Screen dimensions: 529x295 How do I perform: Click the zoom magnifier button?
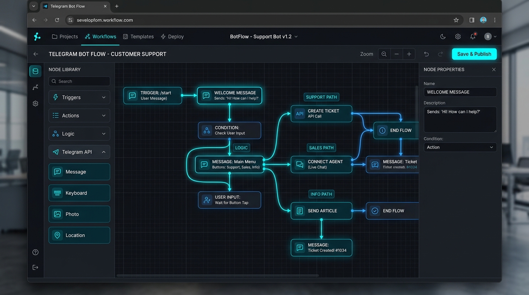point(384,54)
